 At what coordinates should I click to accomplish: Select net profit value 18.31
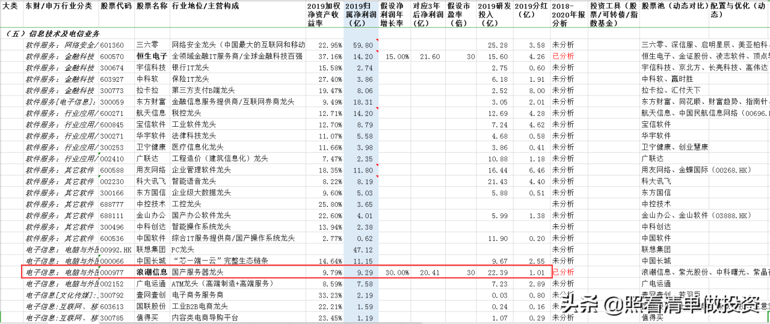(363, 102)
